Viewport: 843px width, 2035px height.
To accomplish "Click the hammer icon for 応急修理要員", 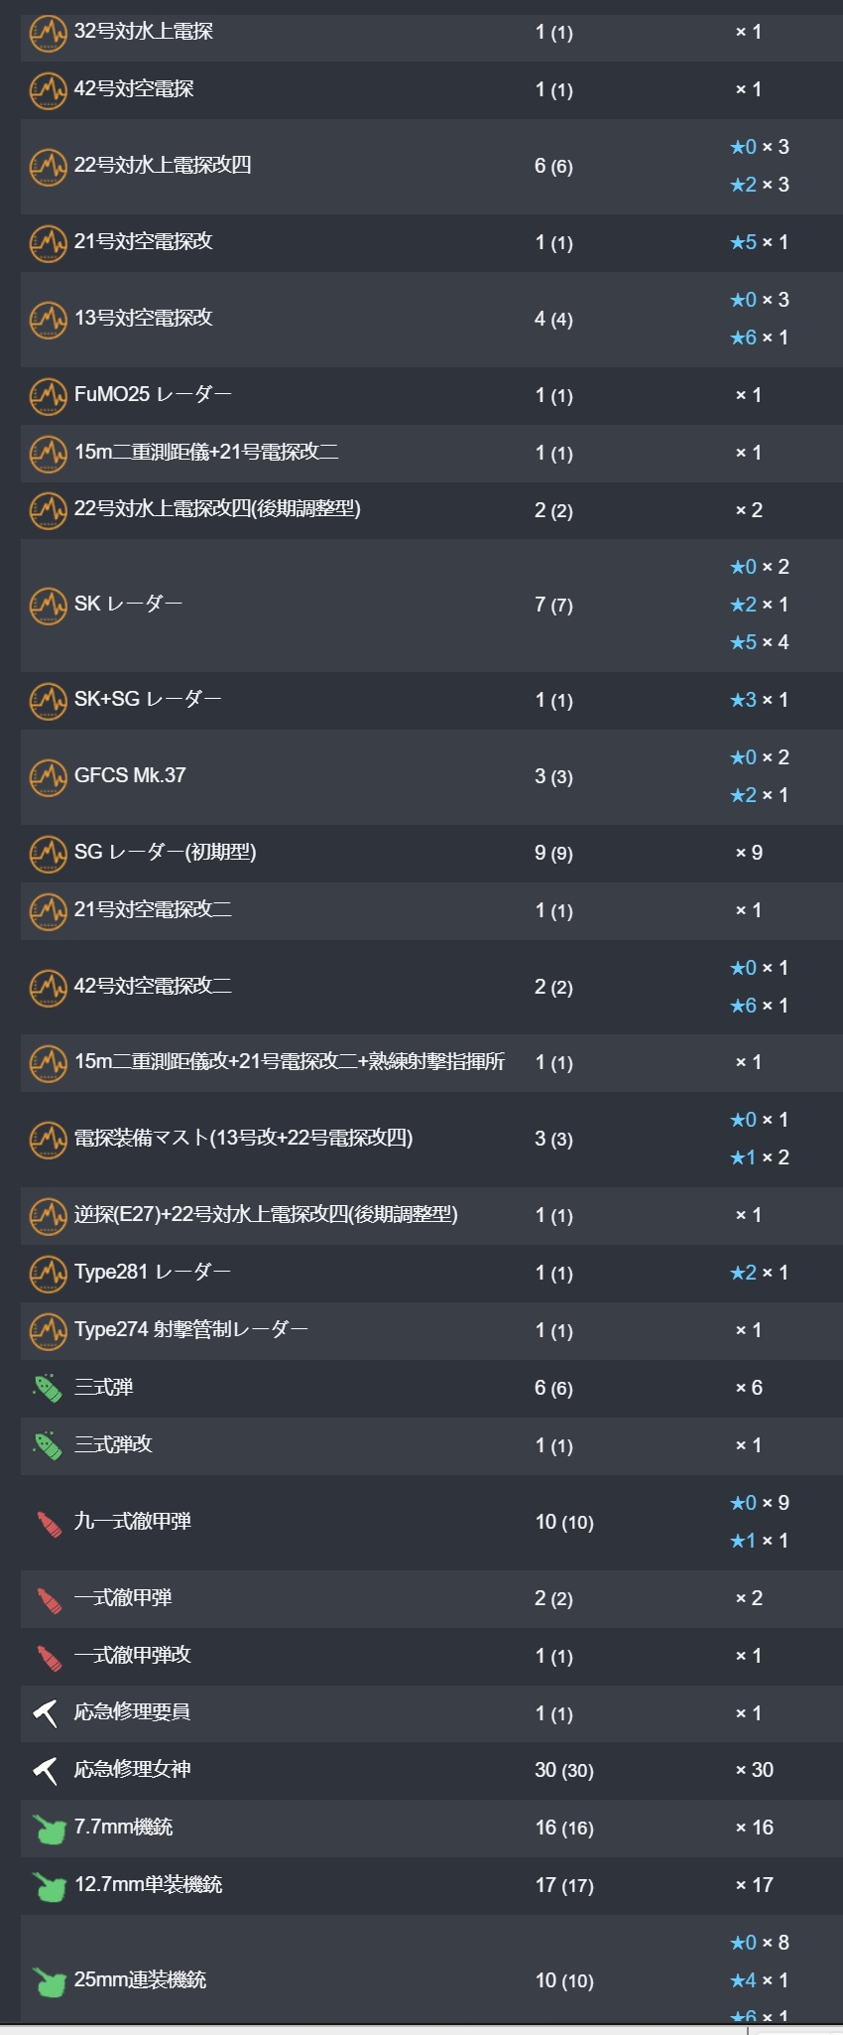I will coord(46,1713).
